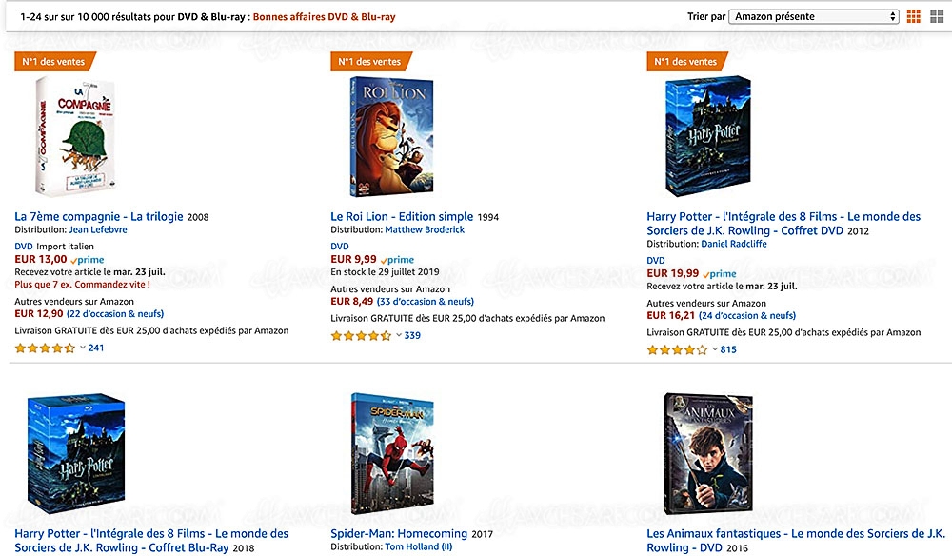952x556 pixels.
Task: Click the Tom Holland (II) link under Spider-Man
Action: 419,547
